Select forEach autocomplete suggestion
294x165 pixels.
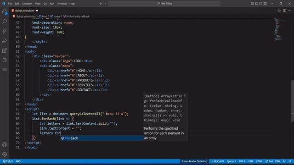pyautogui.click(x=102, y=138)
